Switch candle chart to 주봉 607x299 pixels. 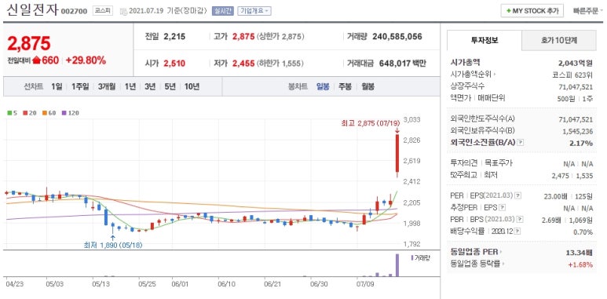pos(345,86)
